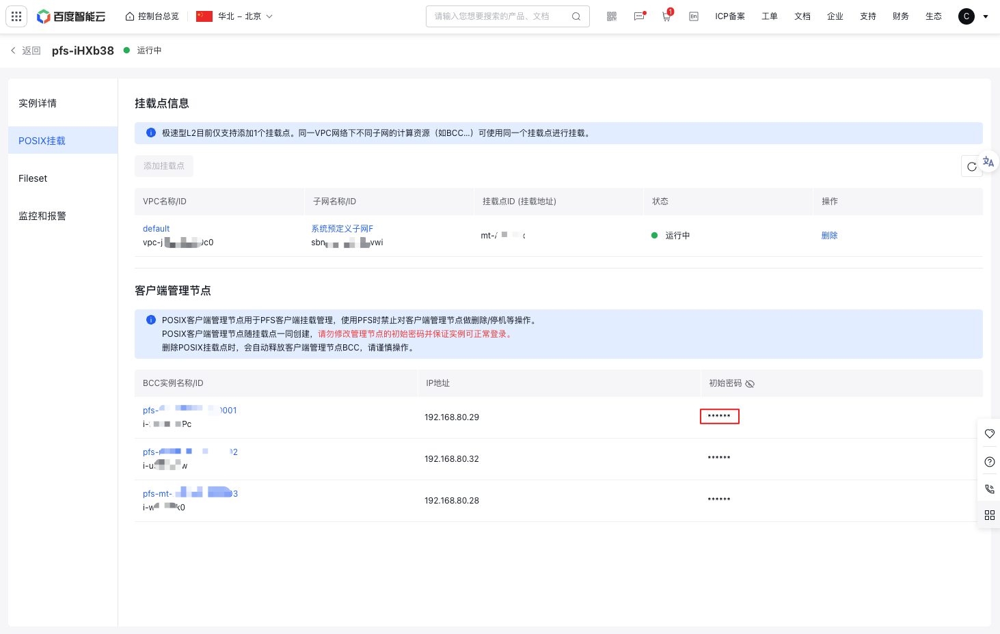Open BCC instance link for 192.168.80.32
The width and height of the screenshot is (1000, 634).
click(x=190, y=452)
